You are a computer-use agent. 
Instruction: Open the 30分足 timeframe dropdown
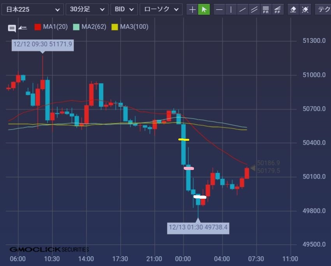click(87, 9)
